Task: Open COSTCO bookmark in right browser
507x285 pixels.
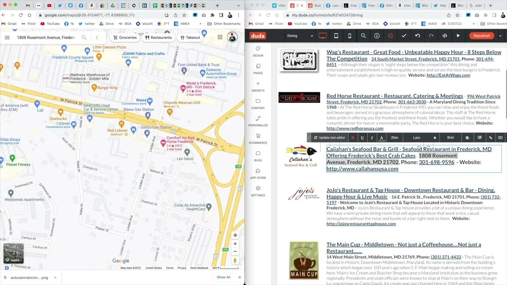Action: pyautogui.click(x=451, y=24)
